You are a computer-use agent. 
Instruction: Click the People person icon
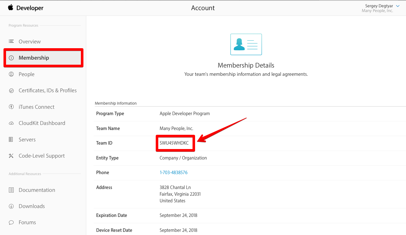[x=11, y=74]
